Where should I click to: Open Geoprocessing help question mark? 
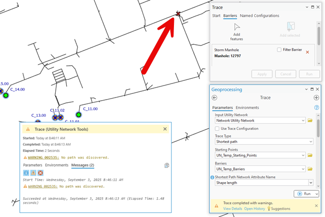click(317, 107)
